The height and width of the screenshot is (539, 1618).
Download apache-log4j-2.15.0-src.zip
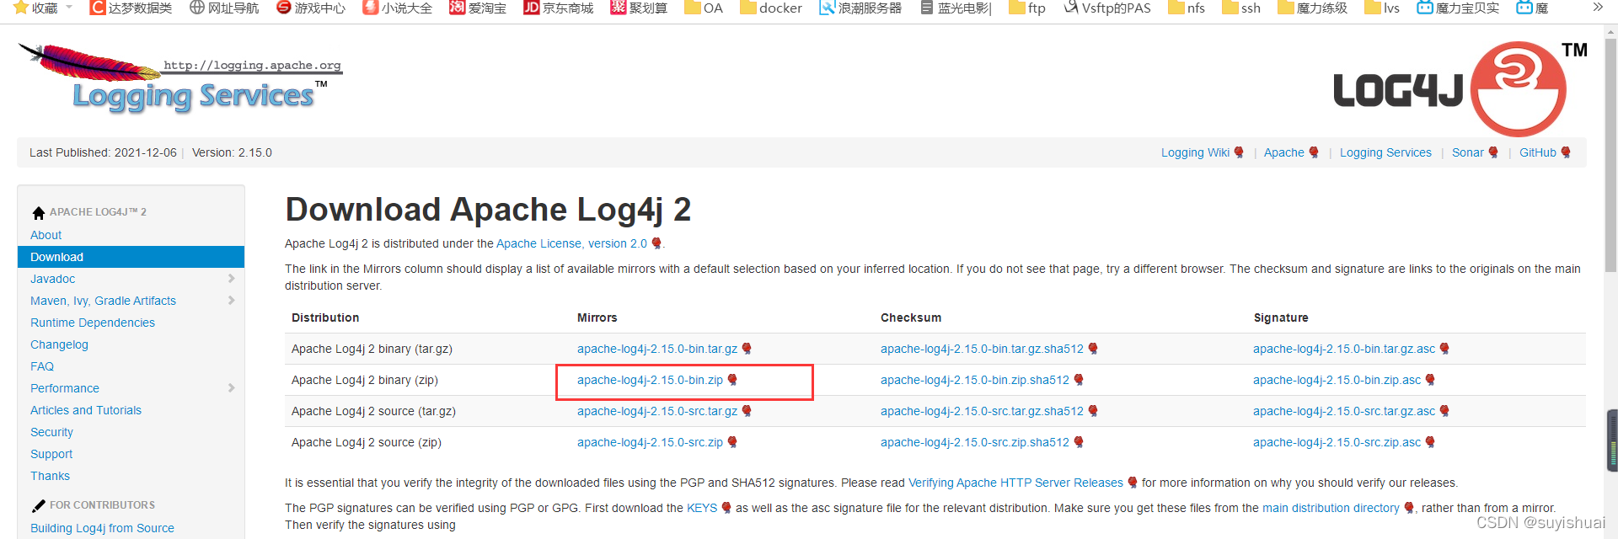(650, 442)
